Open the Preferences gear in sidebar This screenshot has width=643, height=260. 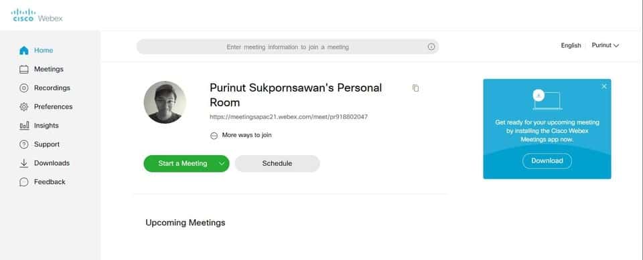24,107
